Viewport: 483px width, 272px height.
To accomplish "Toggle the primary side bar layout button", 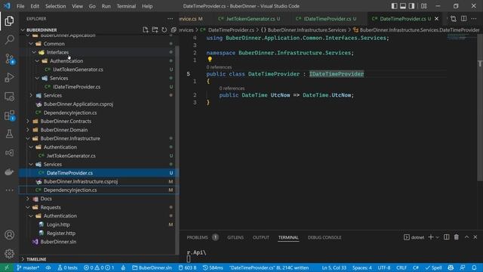I will click(394, 6).
